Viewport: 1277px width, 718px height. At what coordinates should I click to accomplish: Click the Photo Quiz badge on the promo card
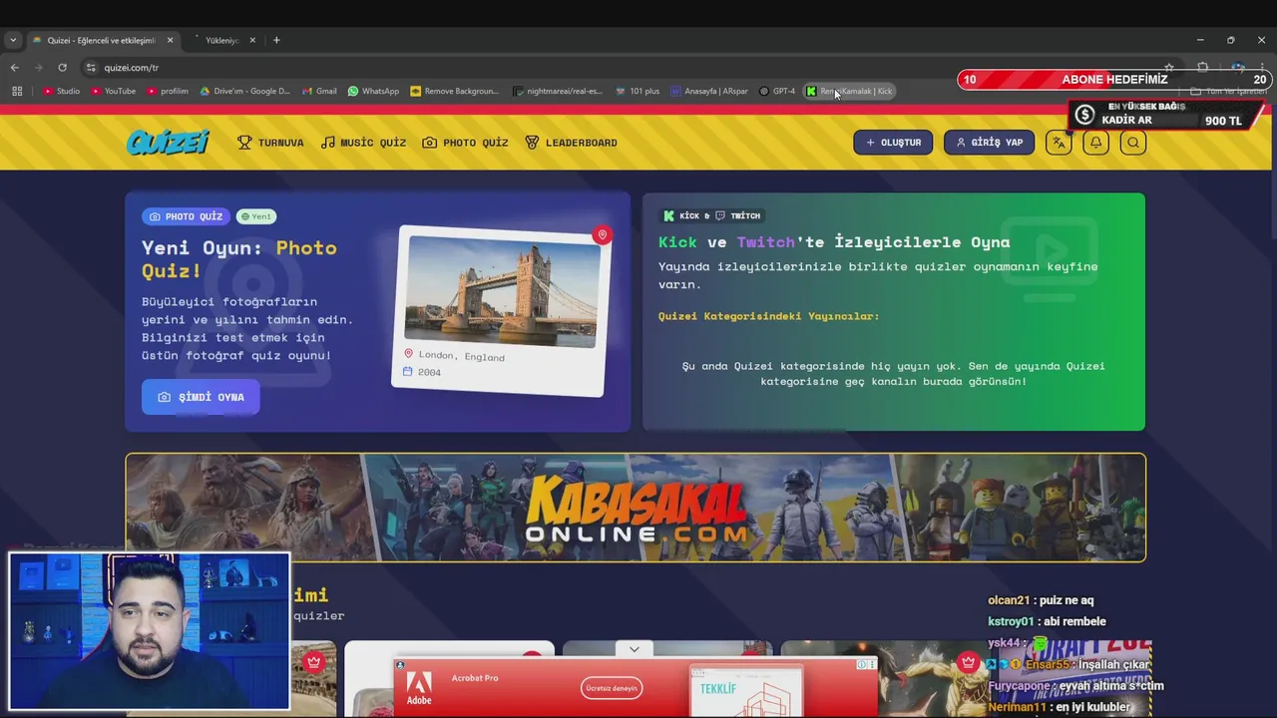(x=186, y=216)
